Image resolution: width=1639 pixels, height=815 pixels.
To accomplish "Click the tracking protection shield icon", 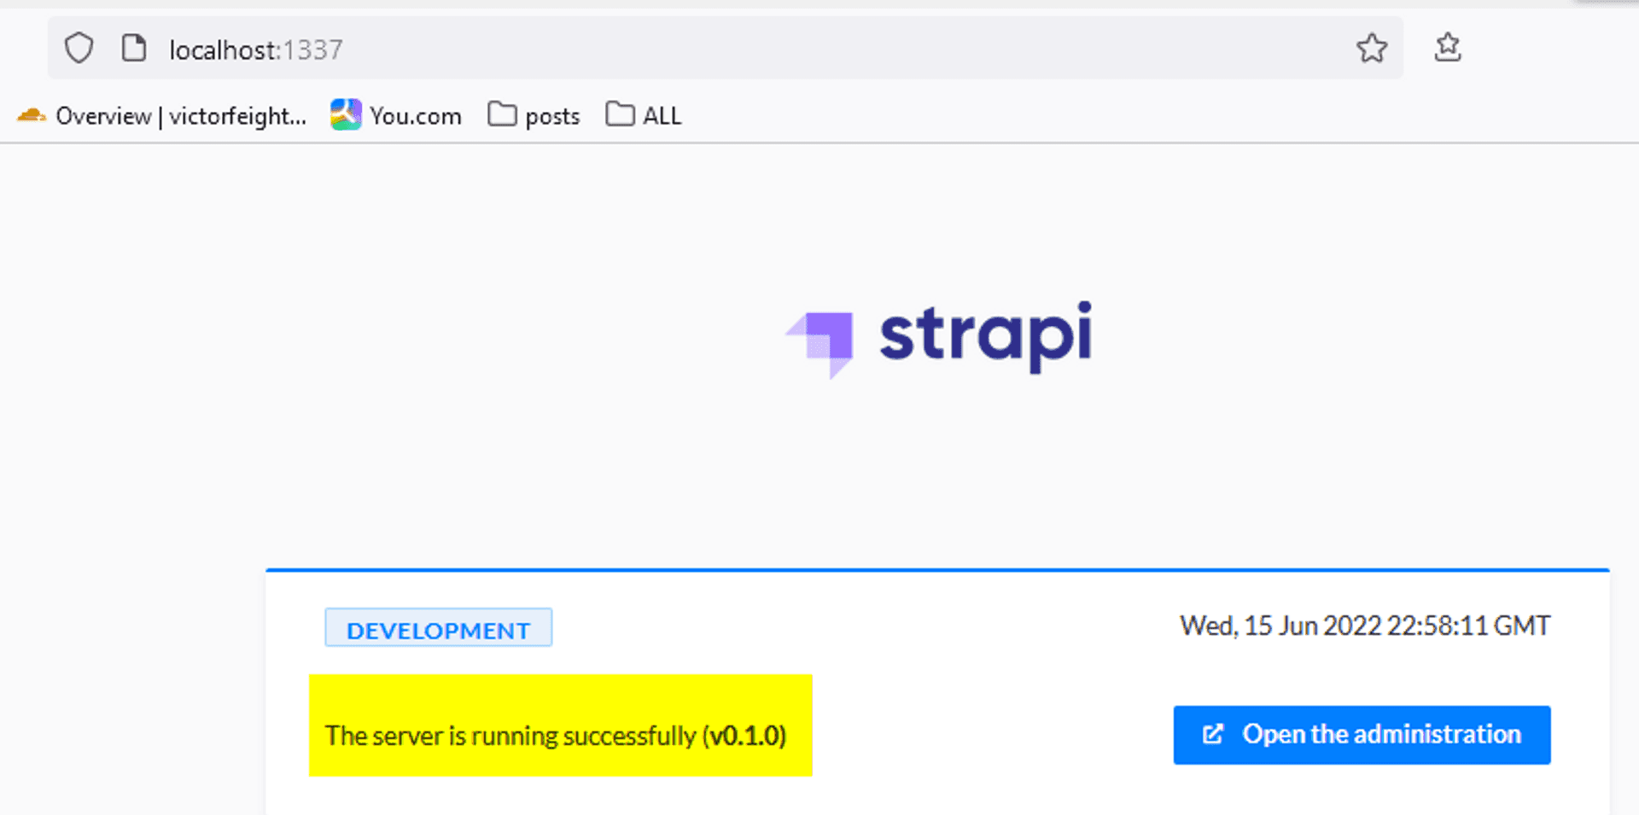I will [x=79, y=49].
